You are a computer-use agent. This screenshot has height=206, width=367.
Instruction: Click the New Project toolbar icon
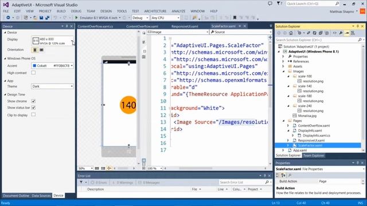tap(26, 18)
